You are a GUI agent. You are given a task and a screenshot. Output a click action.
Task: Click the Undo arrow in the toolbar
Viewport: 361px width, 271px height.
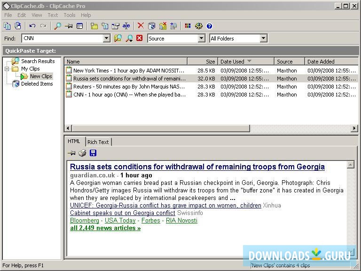pos(32,26)
